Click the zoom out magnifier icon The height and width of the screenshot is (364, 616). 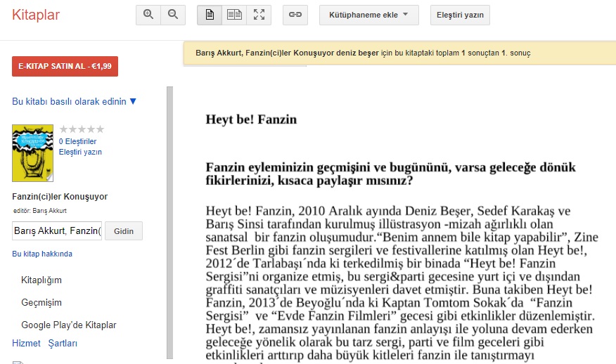click(x=172, y=15)
